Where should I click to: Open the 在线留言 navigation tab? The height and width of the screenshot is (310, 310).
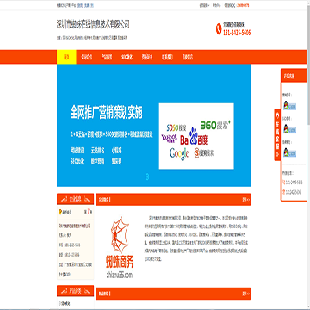tap(187, 57)
